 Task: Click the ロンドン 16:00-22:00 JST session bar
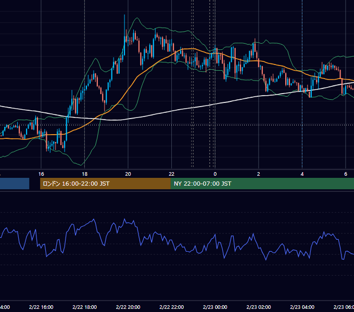[x=105, y=184]
